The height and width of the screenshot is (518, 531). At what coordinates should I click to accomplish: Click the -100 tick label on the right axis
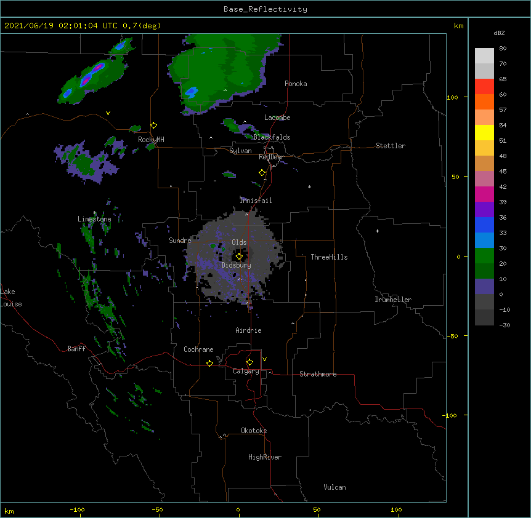point(450,415)
